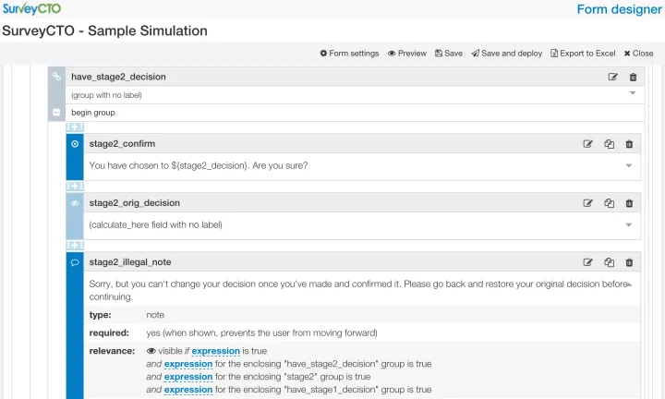The image size is (665, 399).
Task: Click the stage2_confirm radio type icon
Action: click(75, 144)
